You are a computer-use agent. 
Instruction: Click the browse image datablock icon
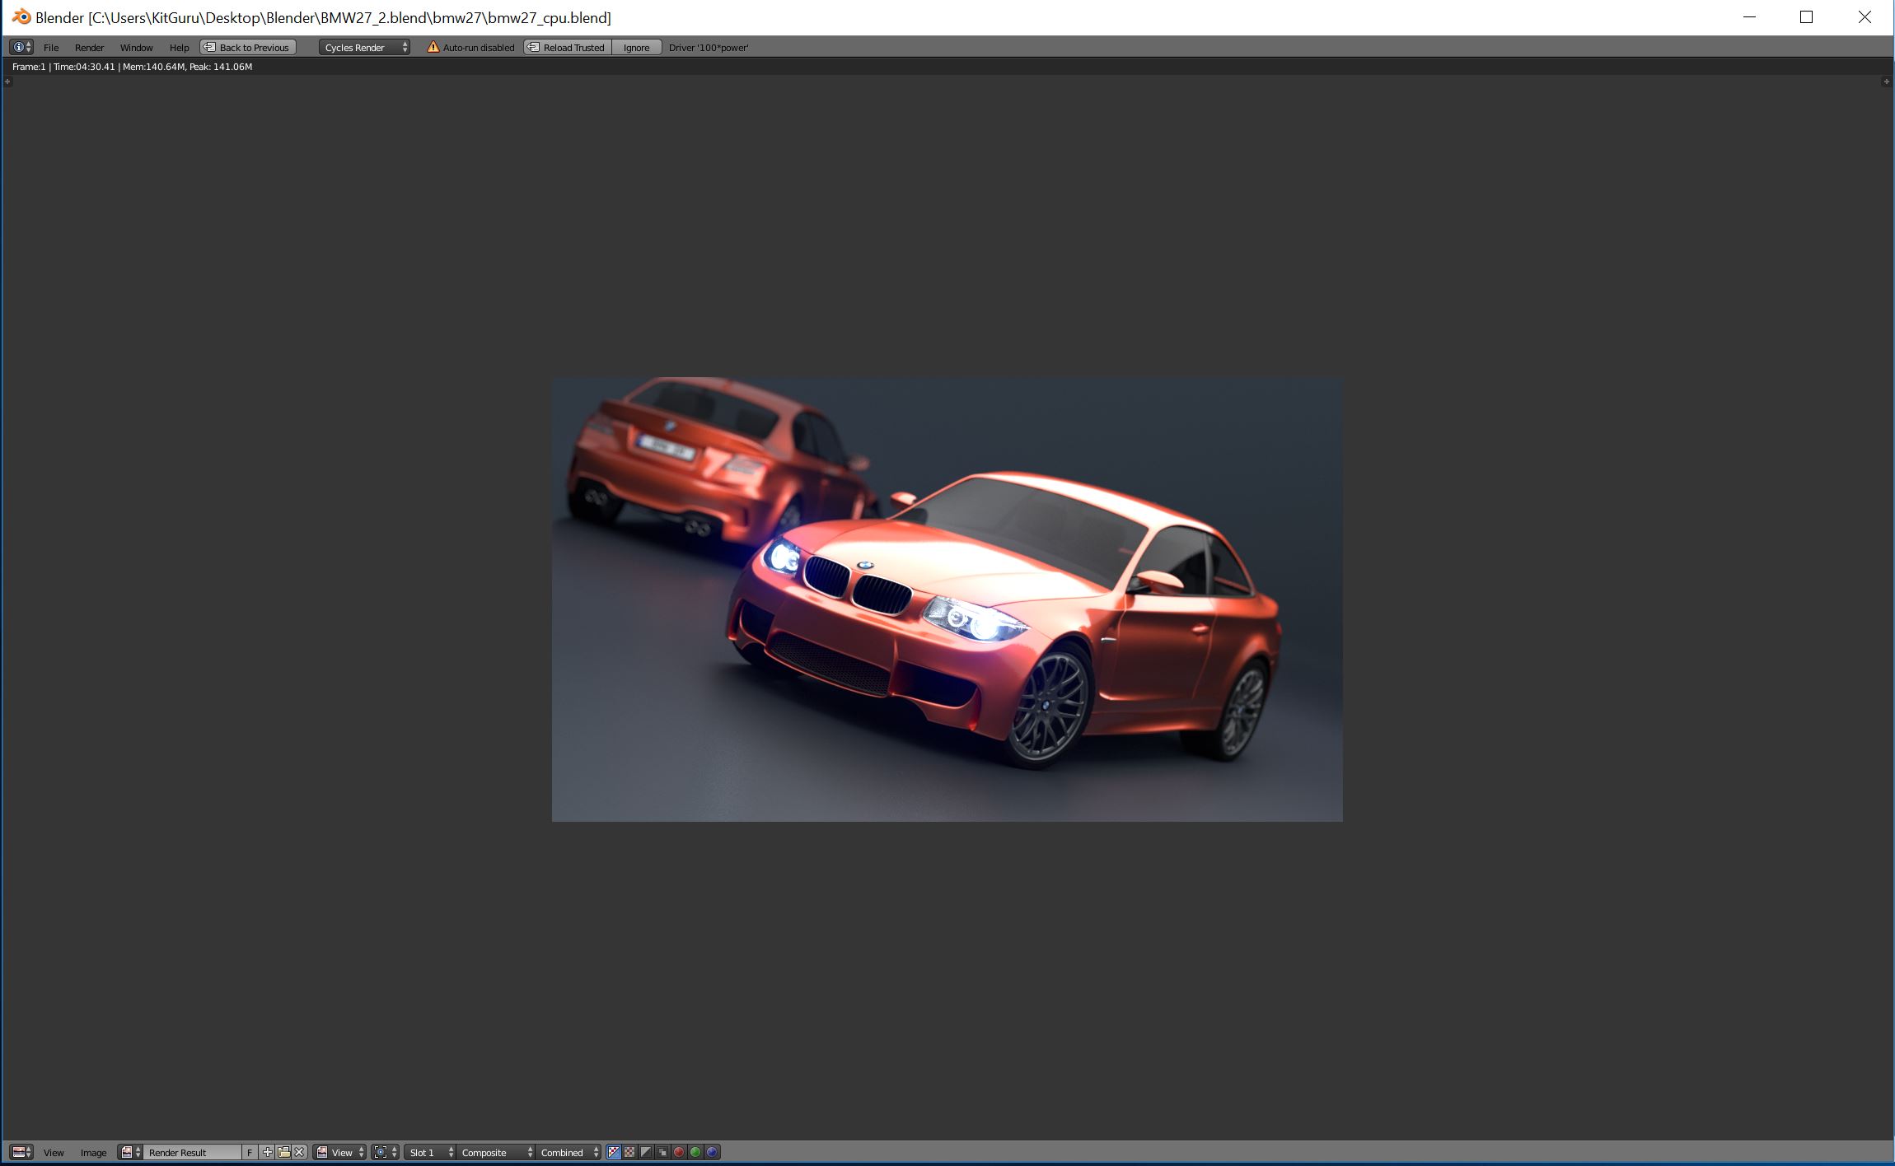pyautogui.click(x=130, y=1152)
